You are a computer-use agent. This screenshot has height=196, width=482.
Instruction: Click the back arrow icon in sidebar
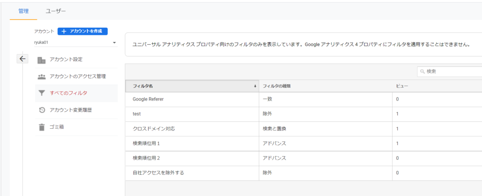pos(22,59)
